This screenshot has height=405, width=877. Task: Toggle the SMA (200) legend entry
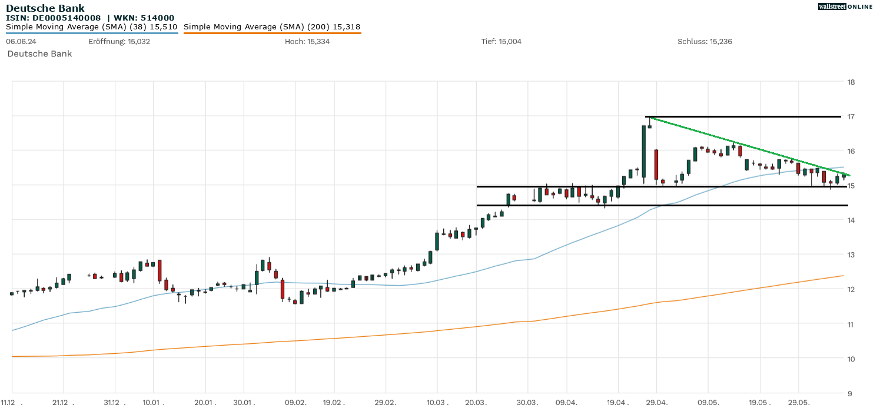click(272, 26)
